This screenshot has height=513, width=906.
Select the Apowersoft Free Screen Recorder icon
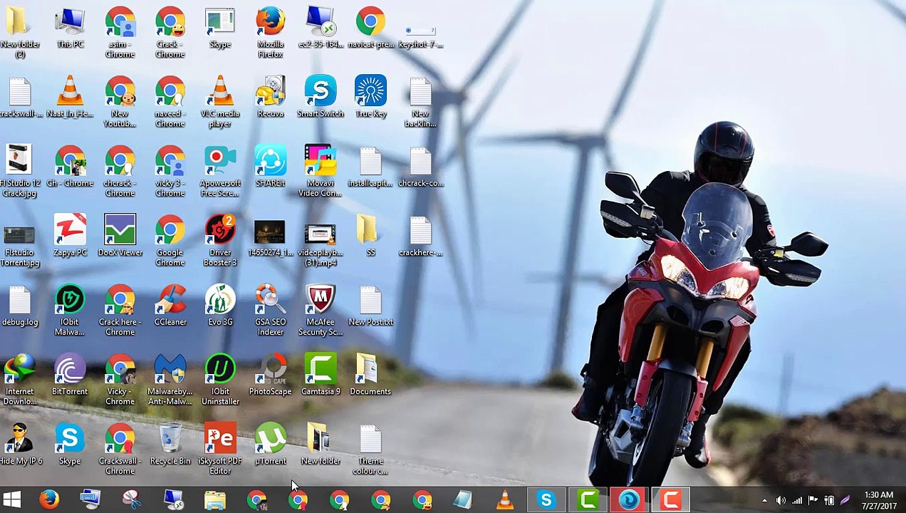pos(220,171)
